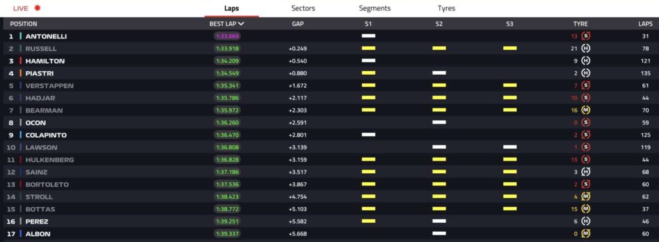Click the +0.249 gap value

[297, 49]
